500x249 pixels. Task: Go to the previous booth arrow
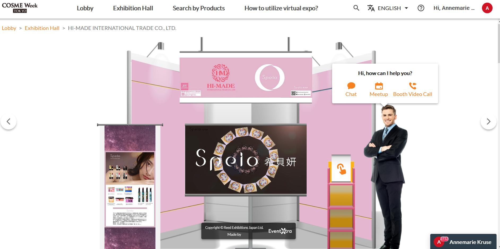(x=8, y=121)
